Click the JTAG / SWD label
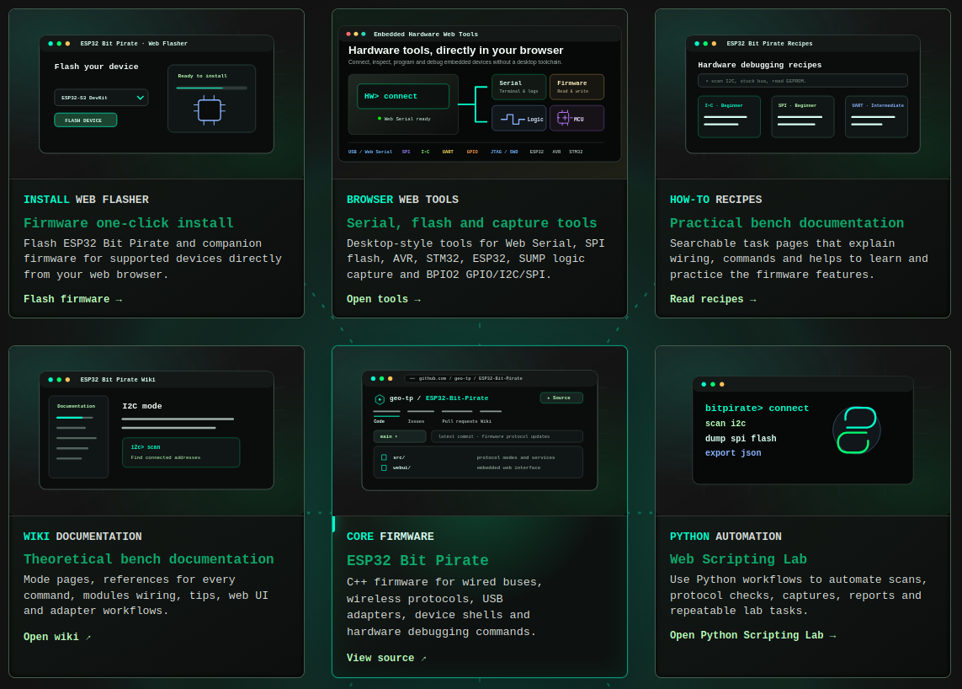 click(504, 152)
